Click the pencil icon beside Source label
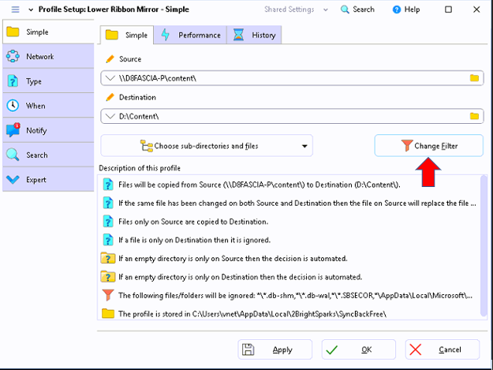The height and width of the screenshot is (370, 493). pyautogui.click(x=110, y=59)
